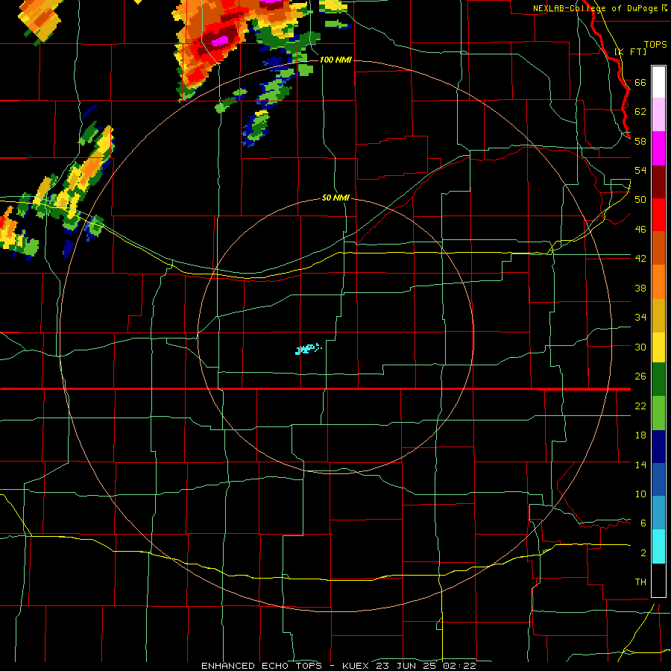Click the 100 NMI range ring label
Viewport: 671px width, 671px height.
pos(335,60)
